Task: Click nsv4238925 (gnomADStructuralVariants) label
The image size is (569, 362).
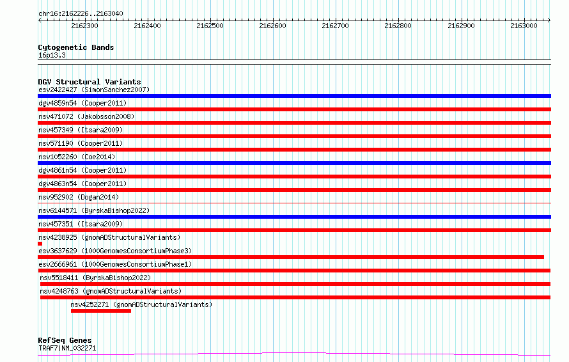Action: click(109, 237)
